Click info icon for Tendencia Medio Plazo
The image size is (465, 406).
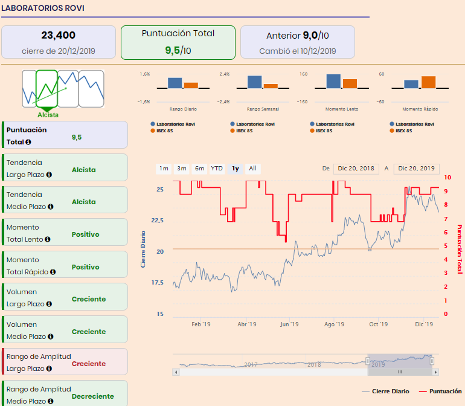[50, 207]
